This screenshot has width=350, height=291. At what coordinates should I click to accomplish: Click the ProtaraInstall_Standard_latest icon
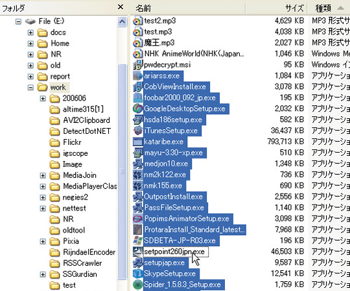pyautogui.click(x=137, y=229)
